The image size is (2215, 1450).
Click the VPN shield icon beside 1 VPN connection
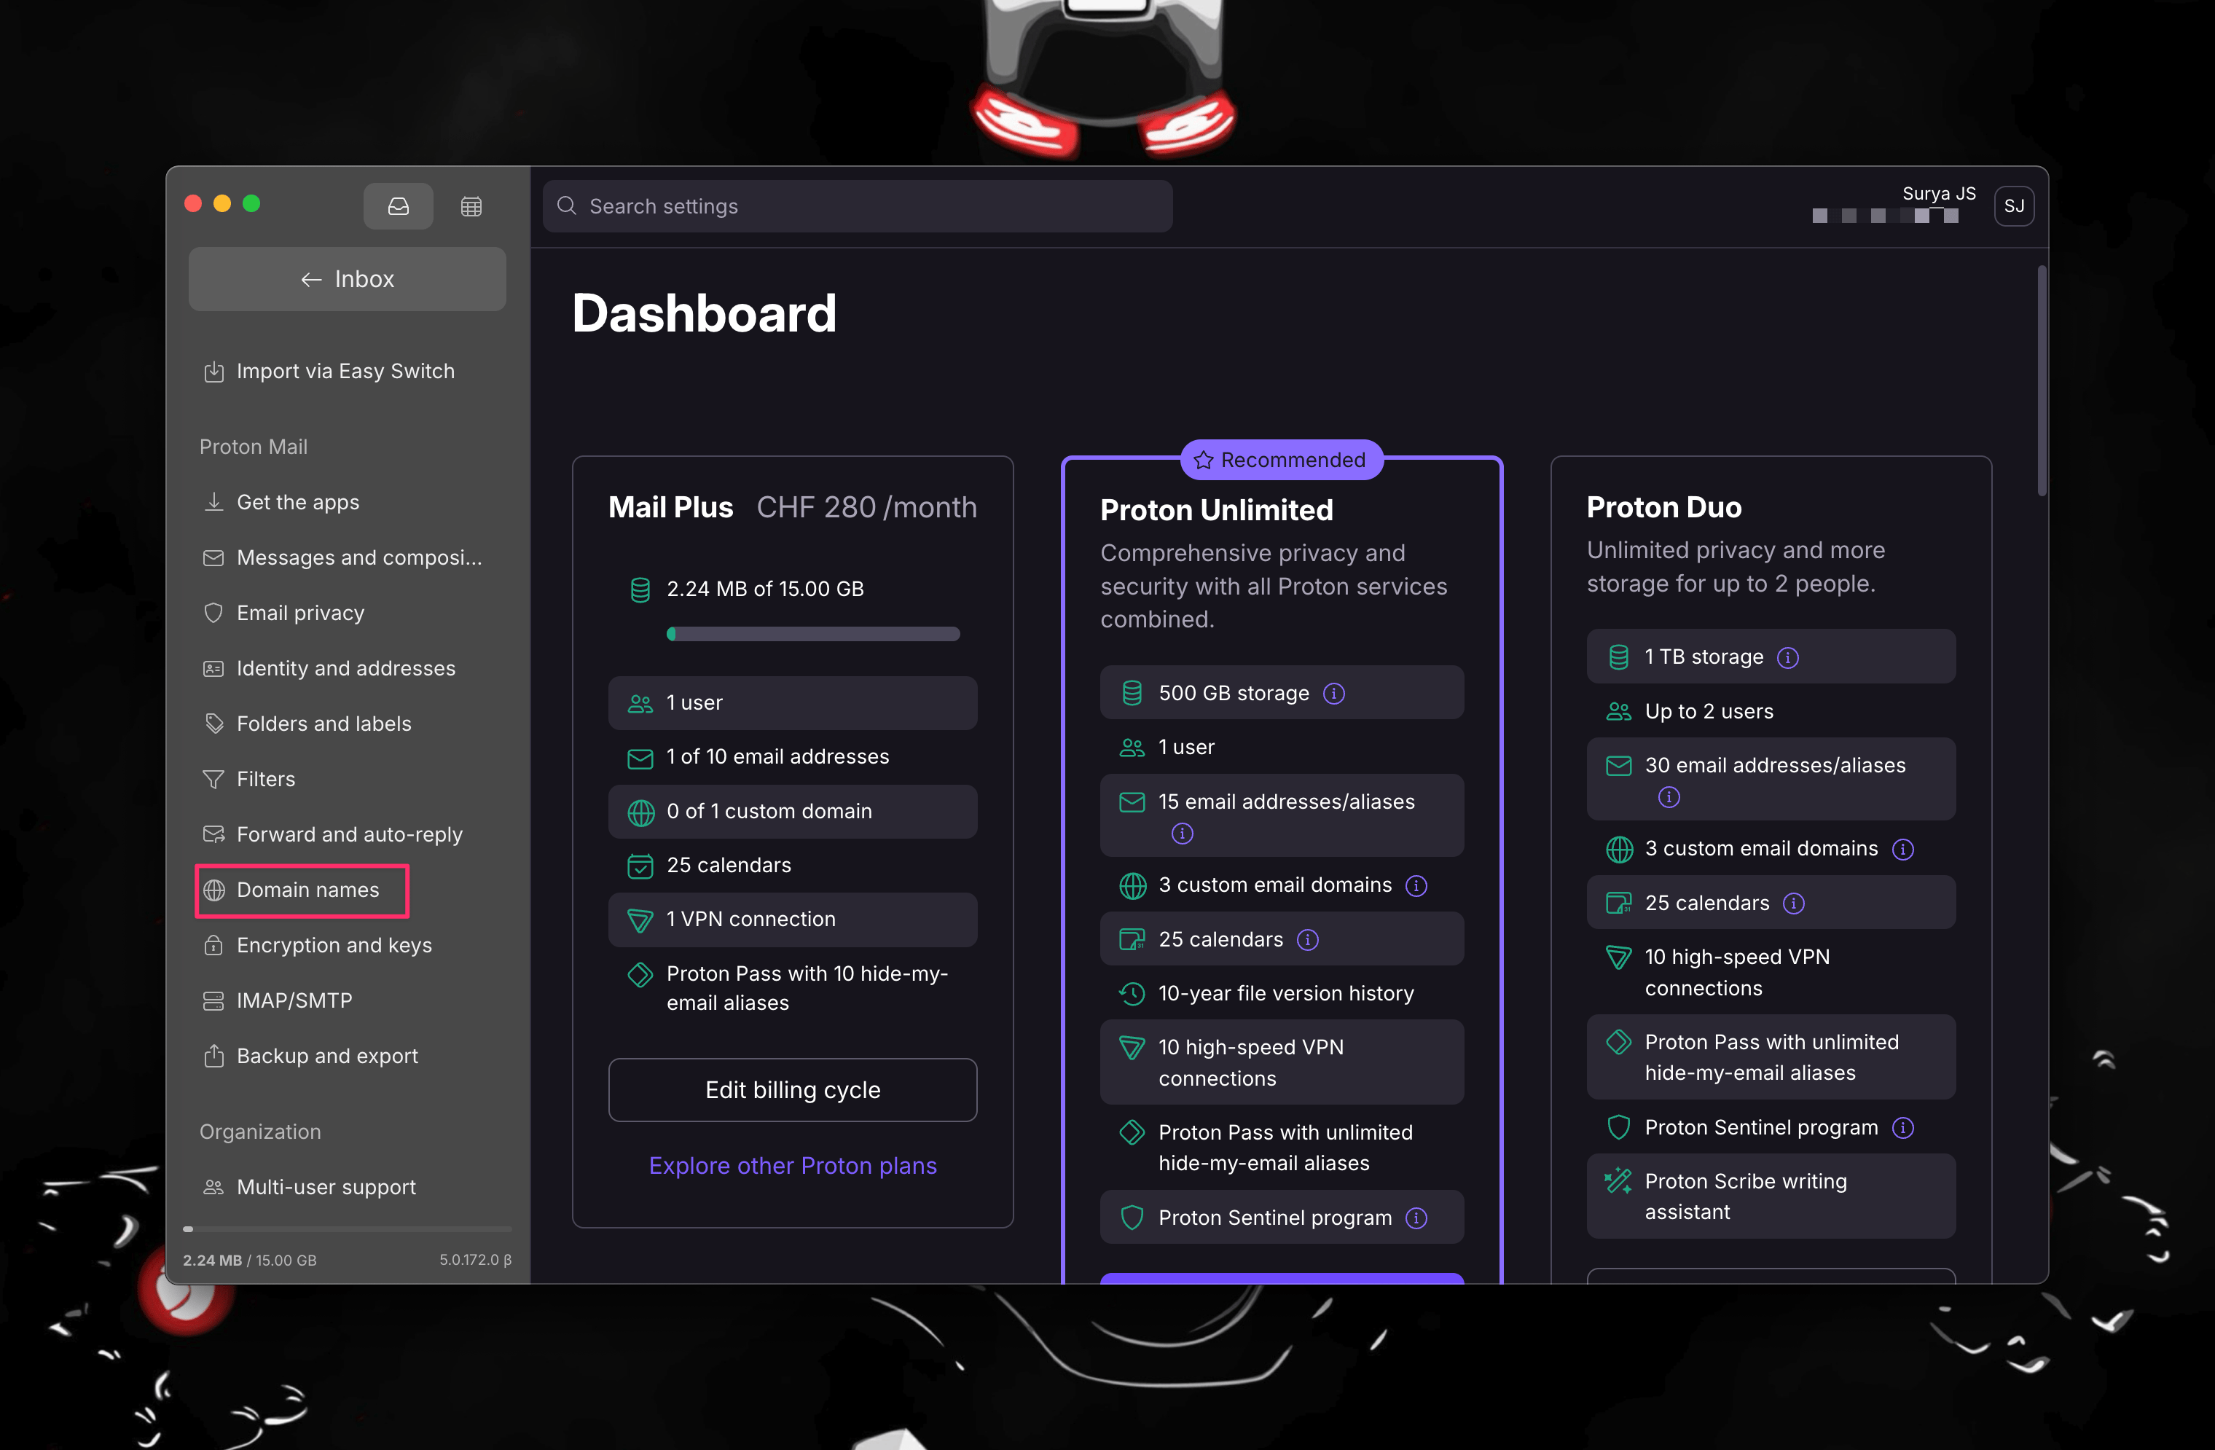(x=640, y=920)
